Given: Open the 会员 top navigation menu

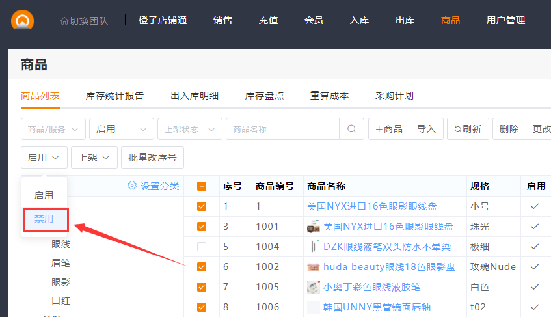Looking at the screenshot, I should click(x=314, y=20).
